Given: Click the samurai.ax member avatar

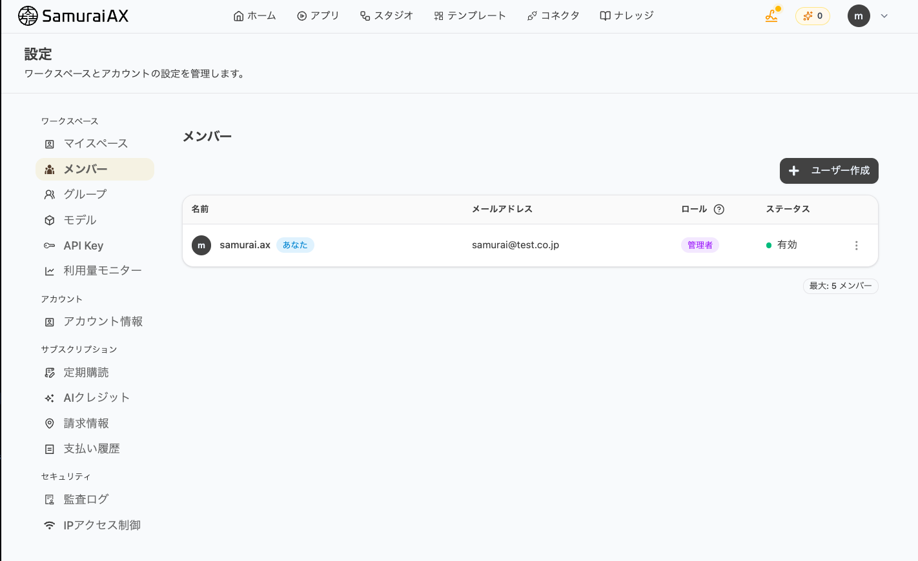Looking at the screenshot, I should pyautogui.click(x=201, y=246).
